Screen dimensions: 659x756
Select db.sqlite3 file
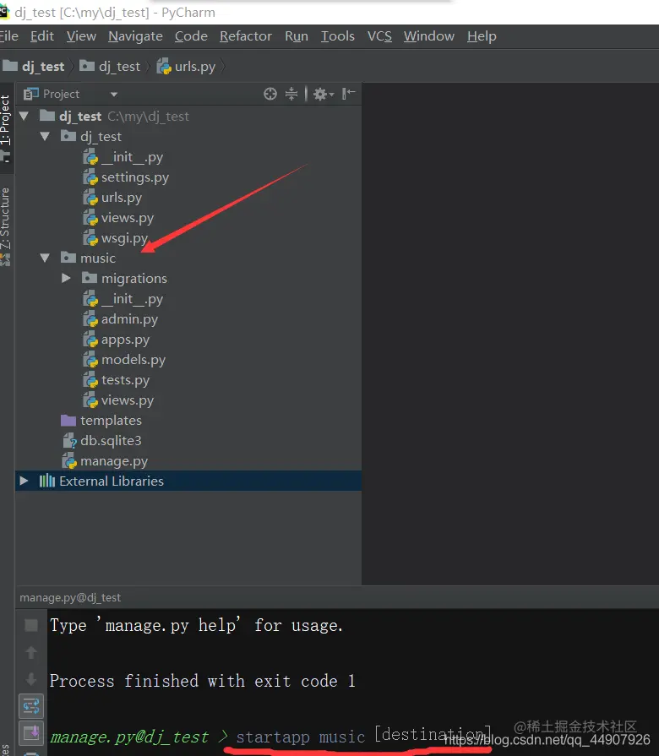101,441
